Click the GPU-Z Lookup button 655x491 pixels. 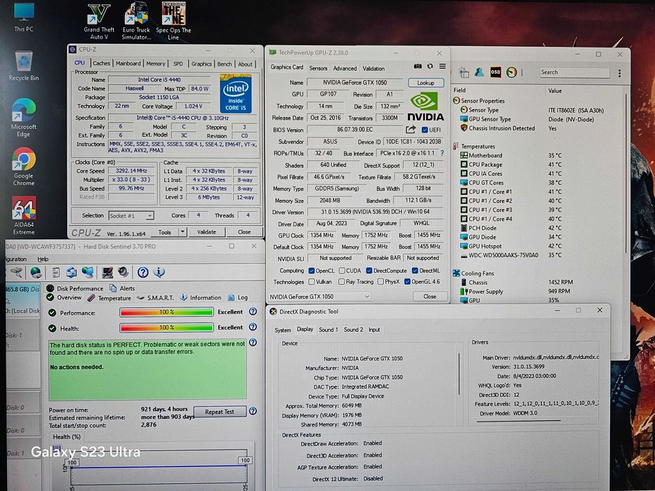tap(425, 83)
